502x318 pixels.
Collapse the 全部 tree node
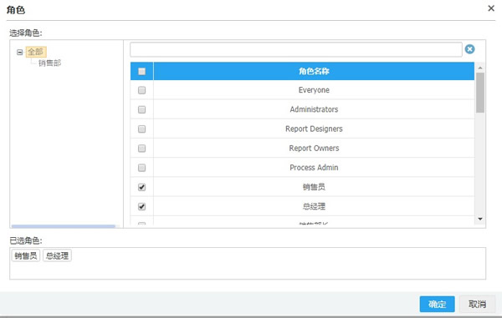pos(20,52)
